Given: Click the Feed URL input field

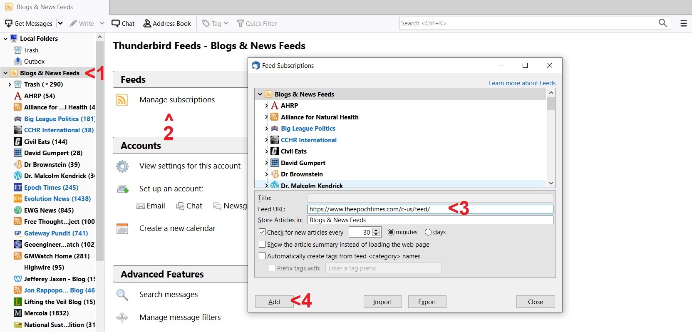Looking at the screenshot, I should (x=430, y=209).
